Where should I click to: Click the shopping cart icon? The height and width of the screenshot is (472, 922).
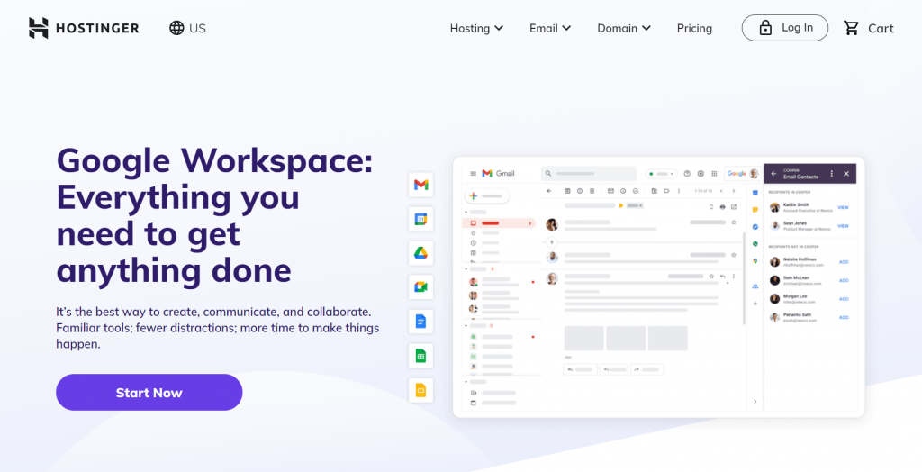pos(851,28)
